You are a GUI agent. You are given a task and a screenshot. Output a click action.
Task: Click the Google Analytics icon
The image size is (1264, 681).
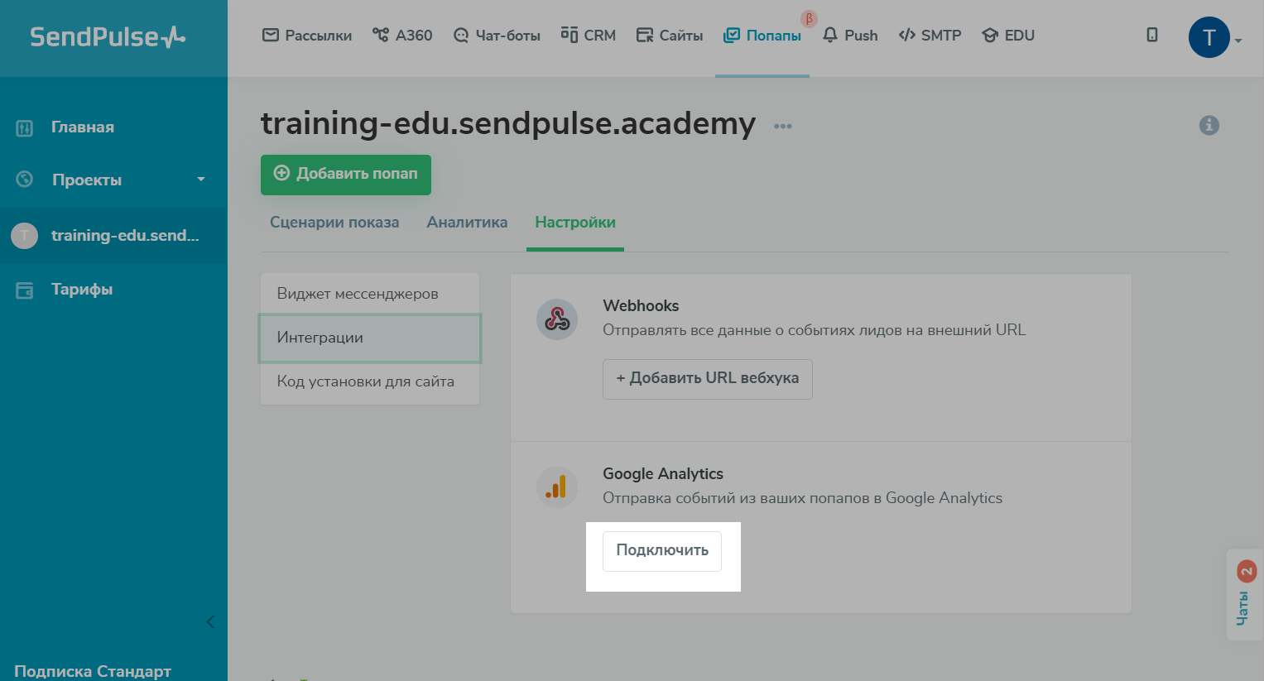(557, 487)
